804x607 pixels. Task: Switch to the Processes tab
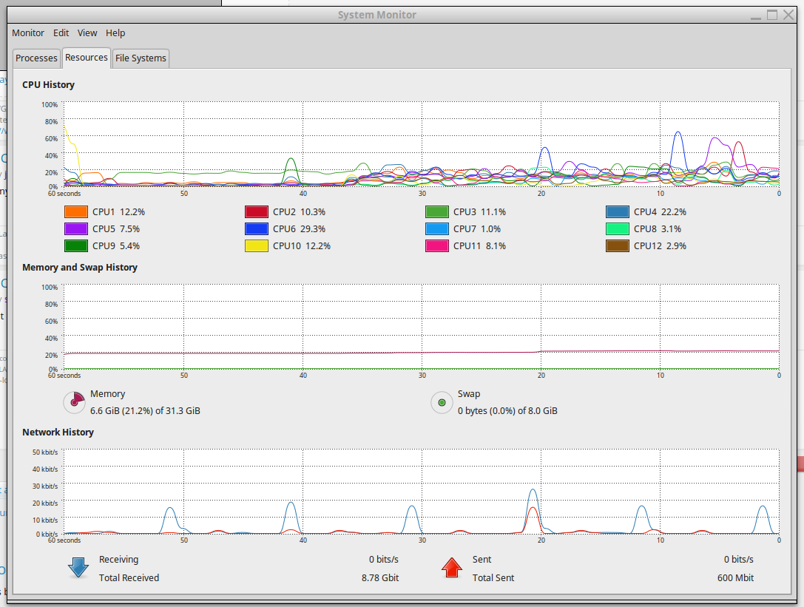click(36, 58)
